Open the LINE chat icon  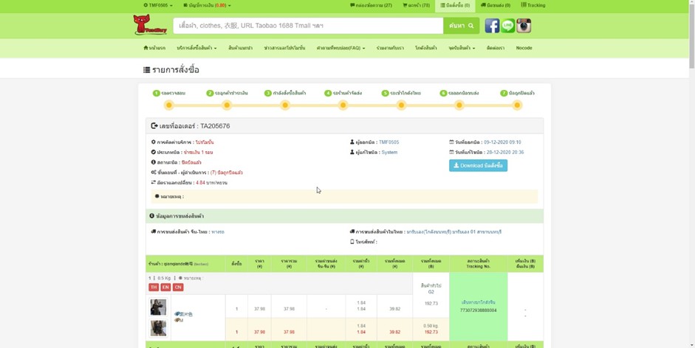pos(508,26)
